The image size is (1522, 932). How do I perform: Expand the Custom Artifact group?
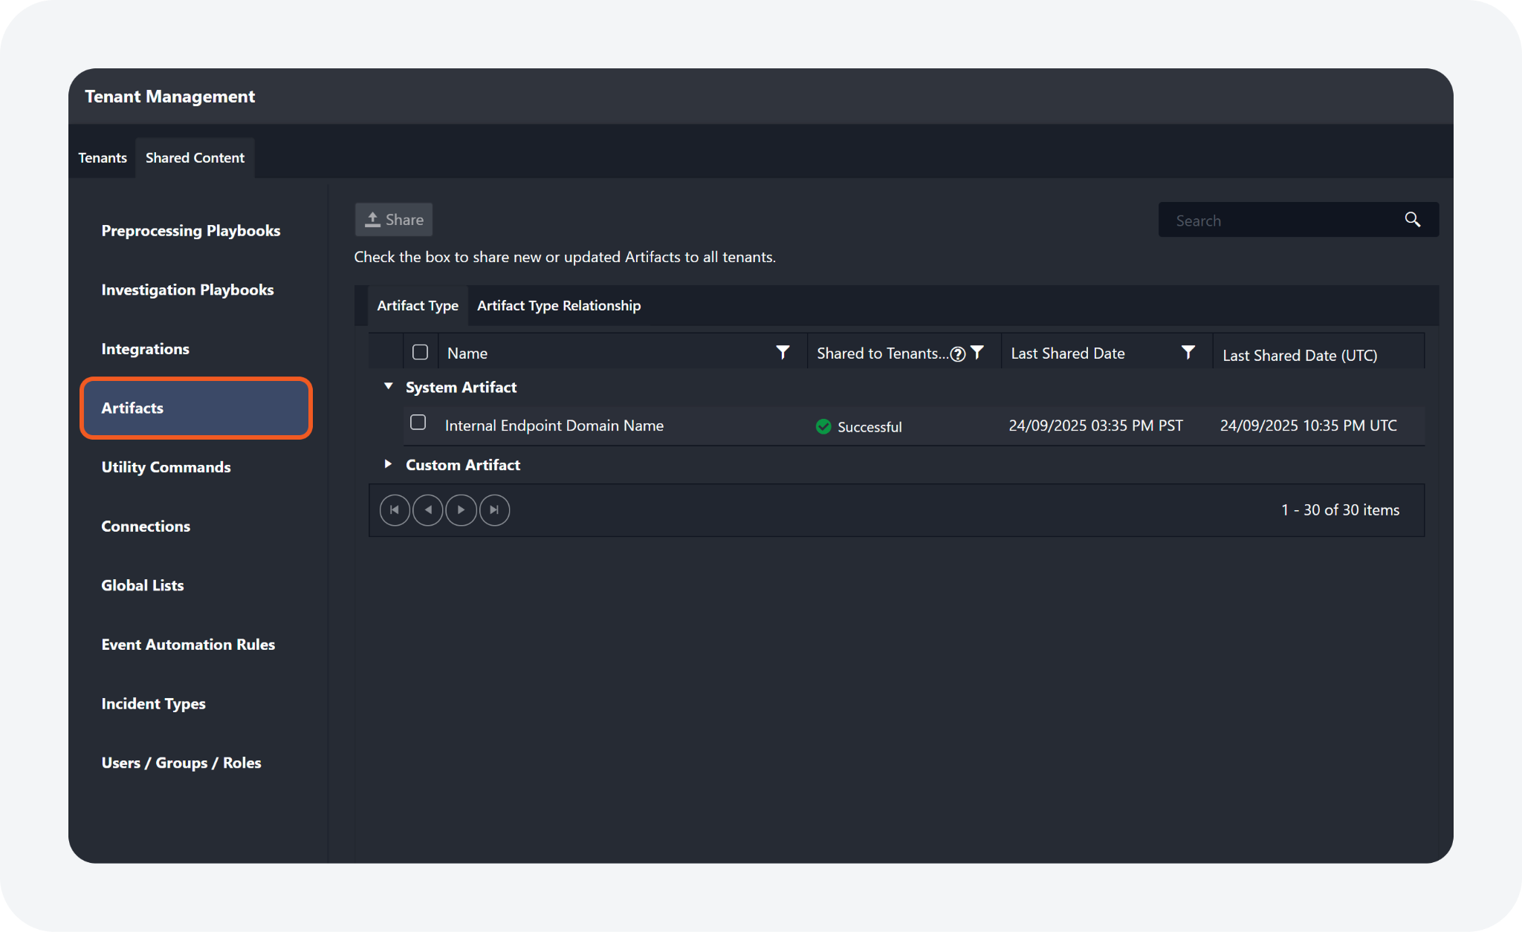click(388, 464)
